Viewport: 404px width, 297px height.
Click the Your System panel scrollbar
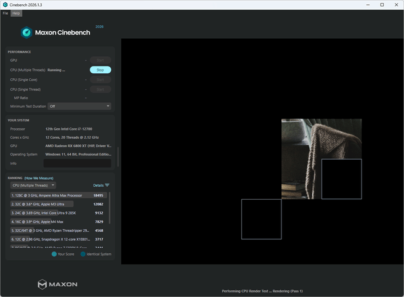pyautogui.click(x=118, y=157)
